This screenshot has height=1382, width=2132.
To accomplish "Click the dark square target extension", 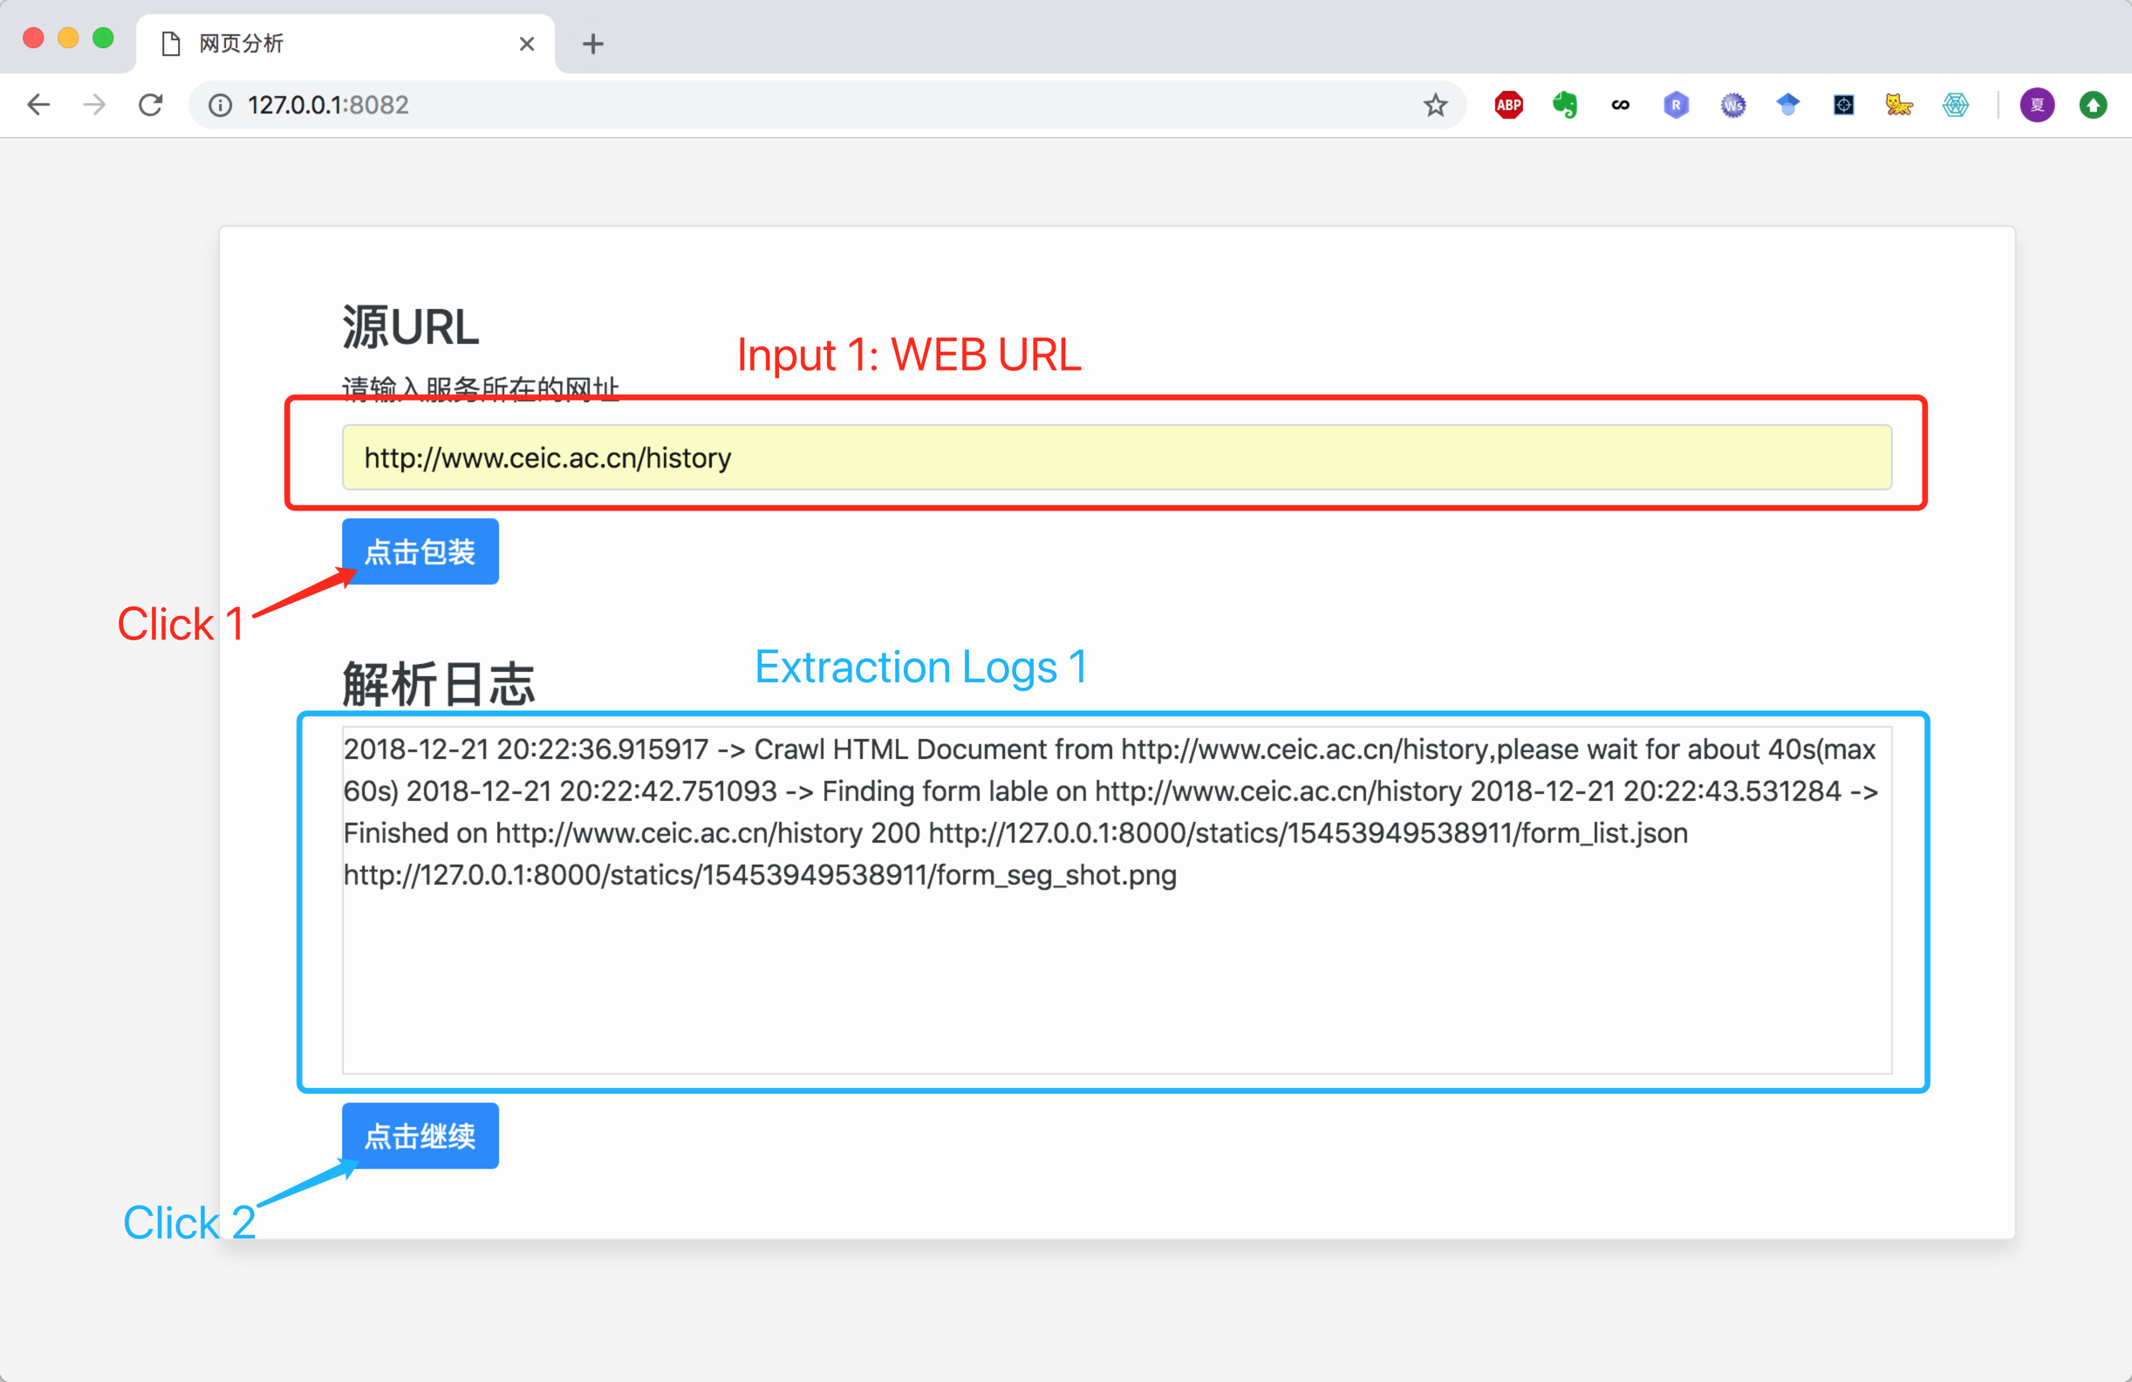I will (1843, 106).
